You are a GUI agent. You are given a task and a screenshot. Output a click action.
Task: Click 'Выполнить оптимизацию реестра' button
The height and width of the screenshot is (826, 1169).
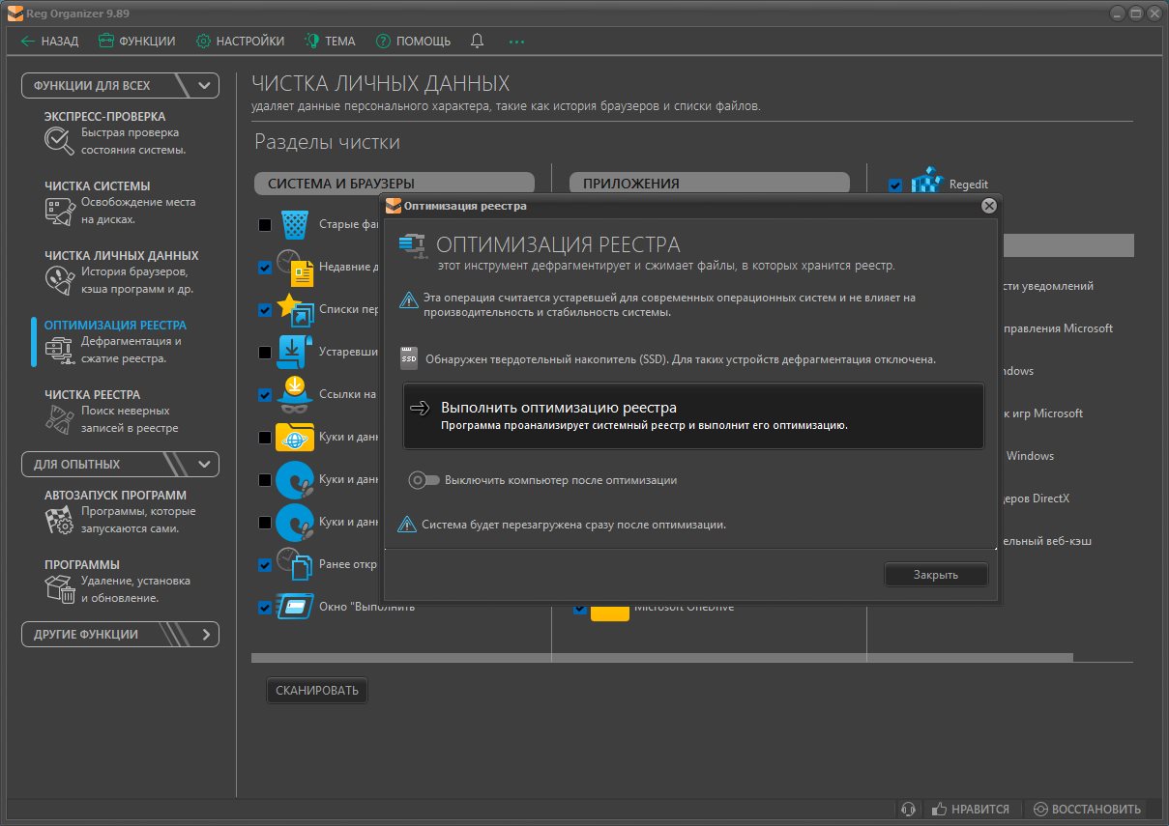pyautogui.click(x=692, y=415)
